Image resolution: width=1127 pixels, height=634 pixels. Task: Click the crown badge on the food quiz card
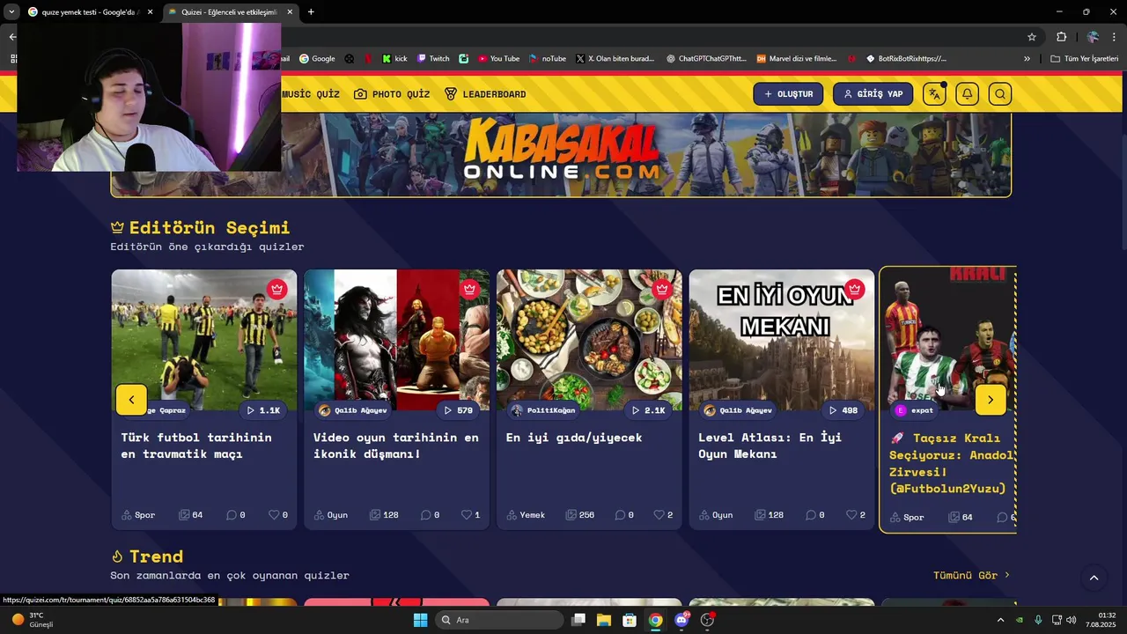click(662, 289)
